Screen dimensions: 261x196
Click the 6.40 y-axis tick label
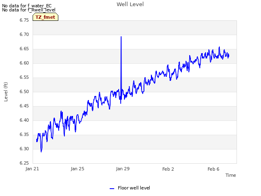click(24, 120)
